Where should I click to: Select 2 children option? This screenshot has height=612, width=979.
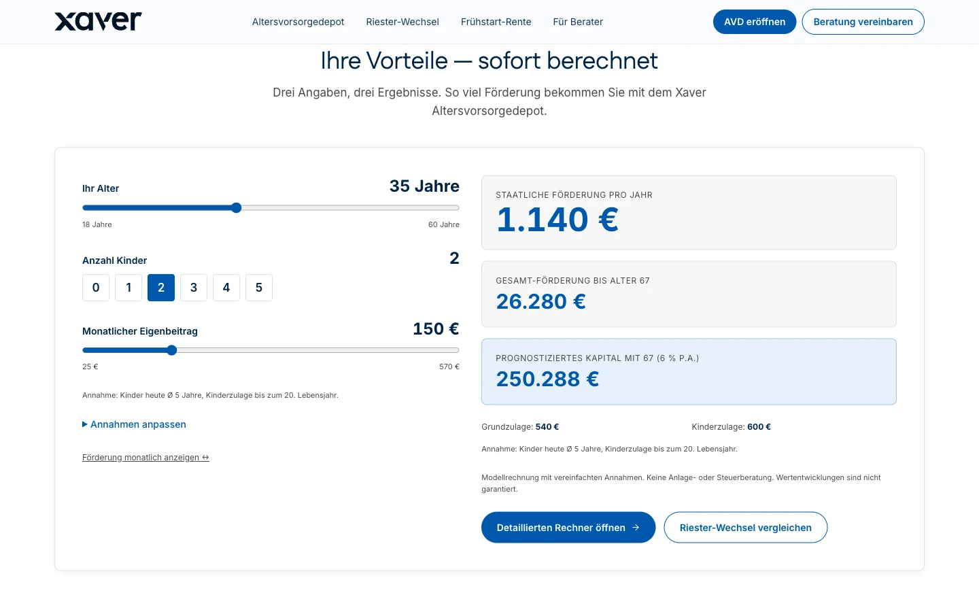click(x=161, y=288)
